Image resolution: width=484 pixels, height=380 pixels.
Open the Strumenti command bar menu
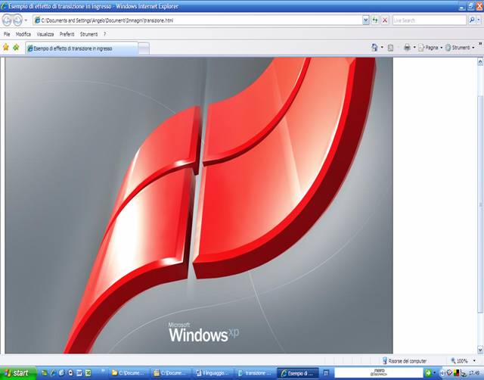click(460, 48)
